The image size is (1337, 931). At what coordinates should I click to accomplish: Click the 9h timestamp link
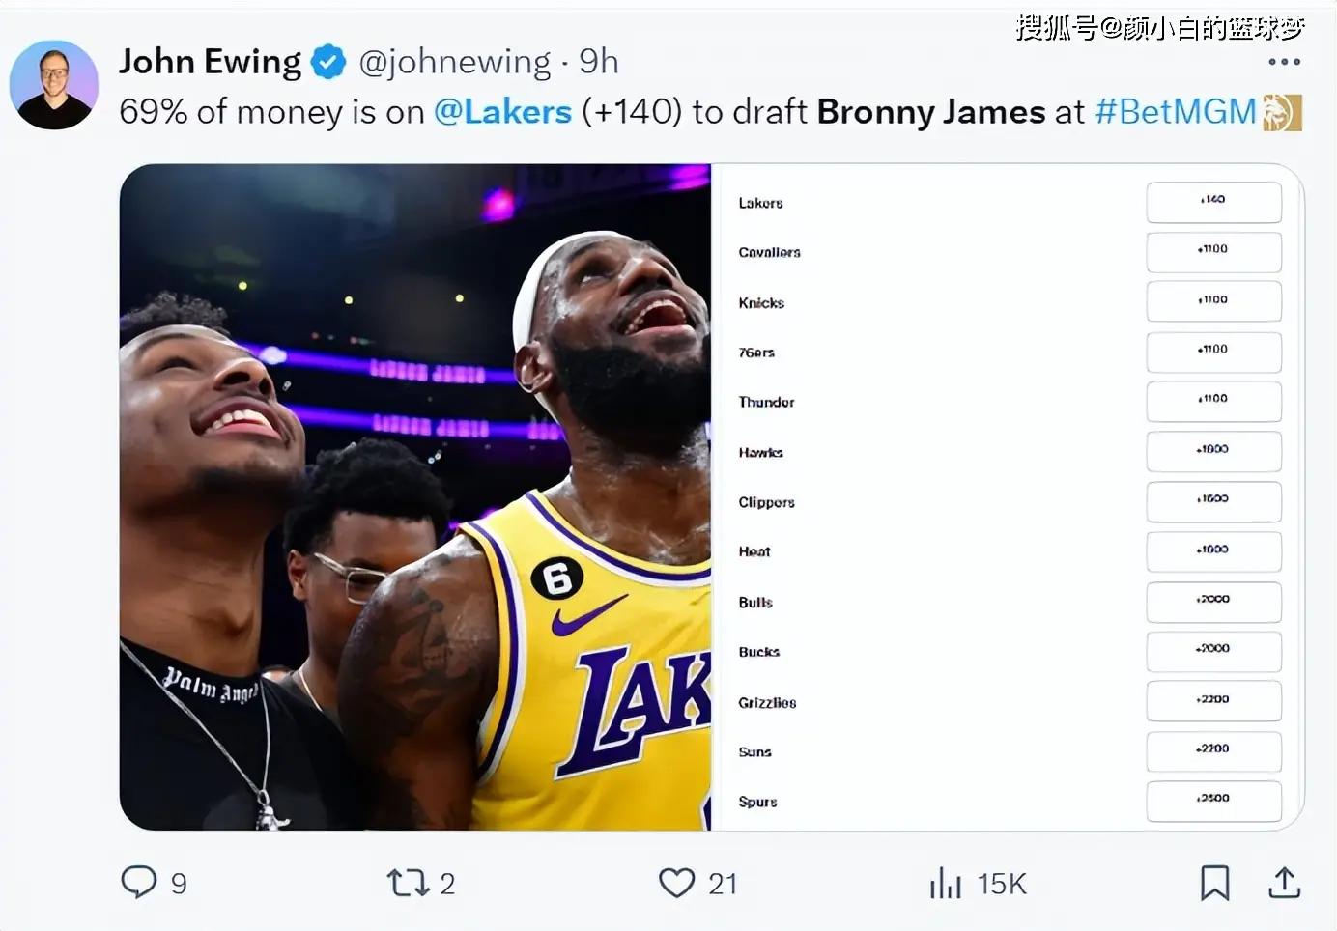(x=598, y=63)
